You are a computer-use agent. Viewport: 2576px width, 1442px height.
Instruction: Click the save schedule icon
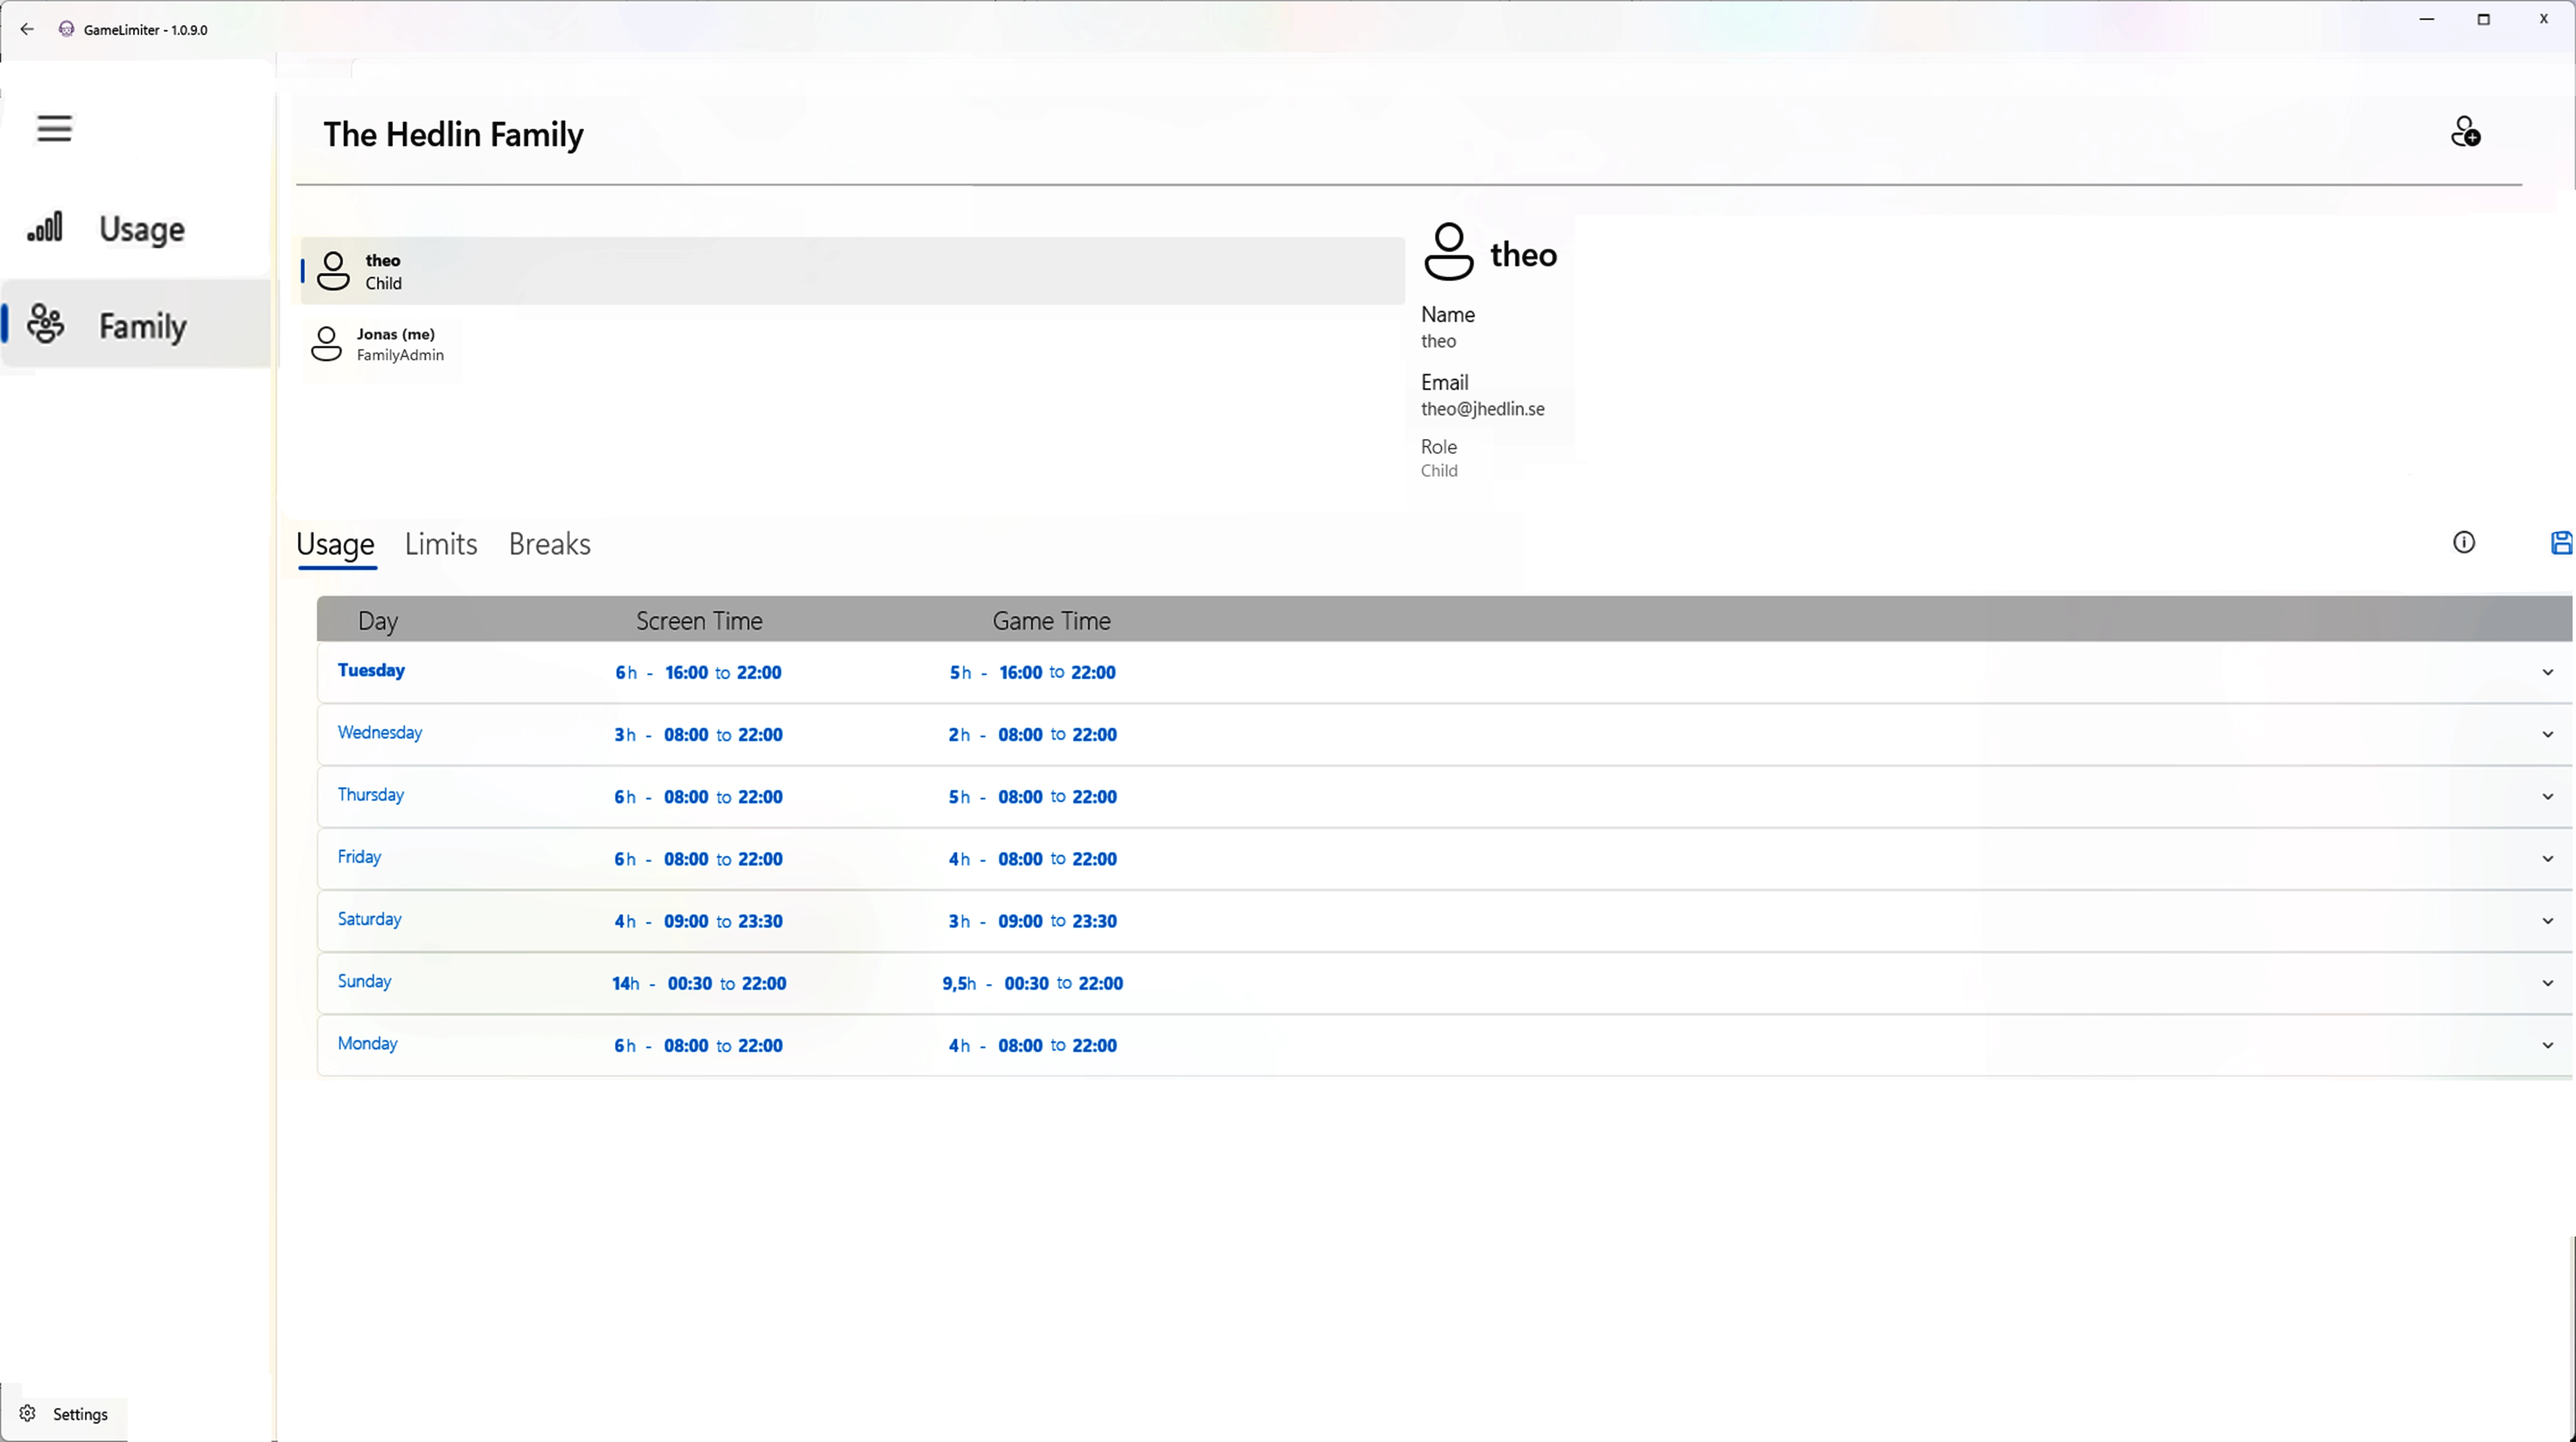point(2561,542)
